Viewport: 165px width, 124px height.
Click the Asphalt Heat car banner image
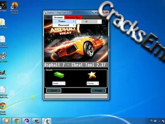(x=76, y=41)
